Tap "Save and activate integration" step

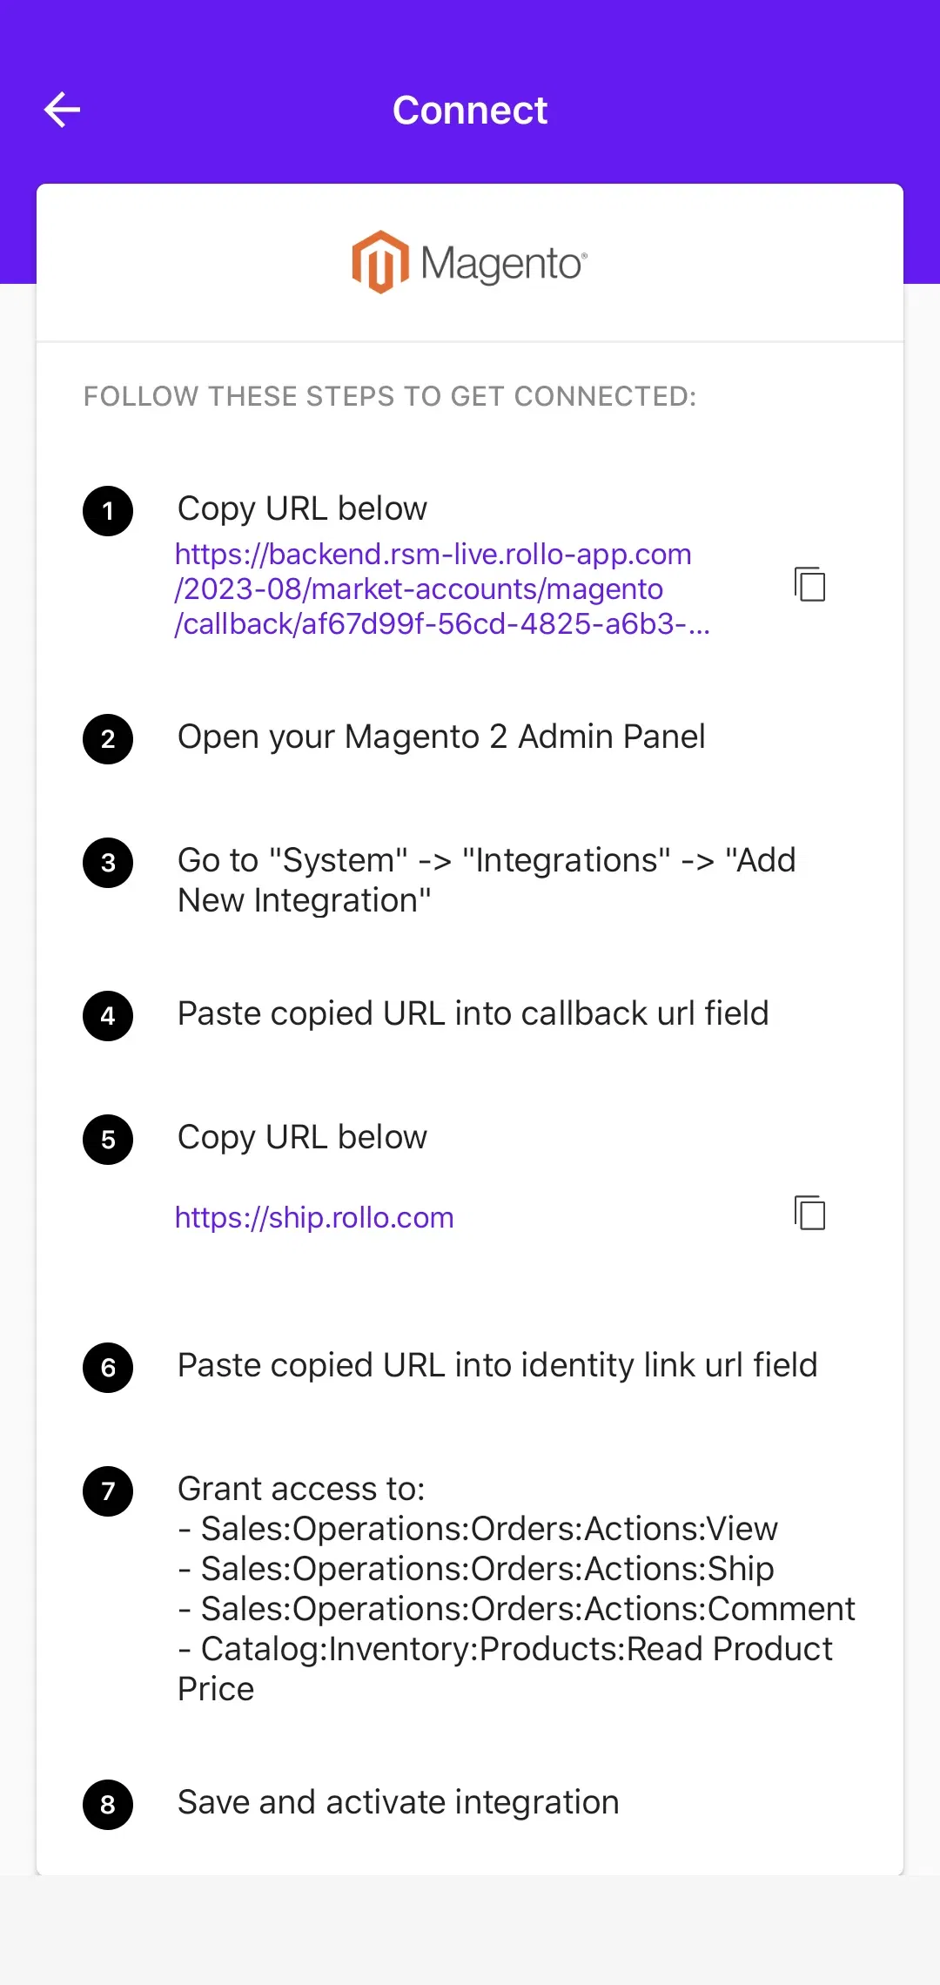399,1802
